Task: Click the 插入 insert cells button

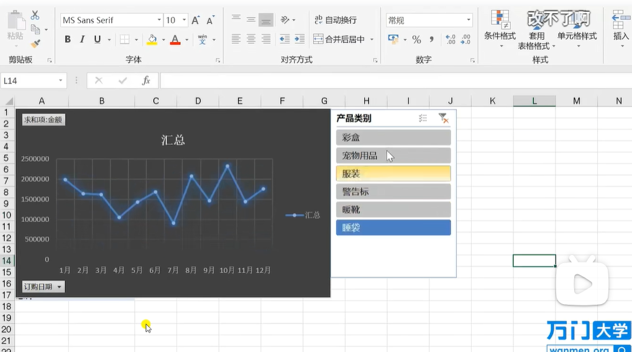Action: [x=621, y=29]
